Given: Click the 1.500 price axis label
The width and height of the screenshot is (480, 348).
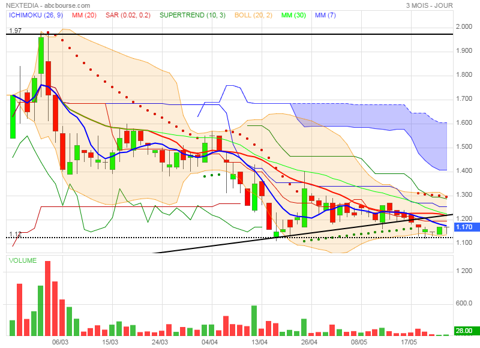Looking at the screenshot, I should coord(464,147).
